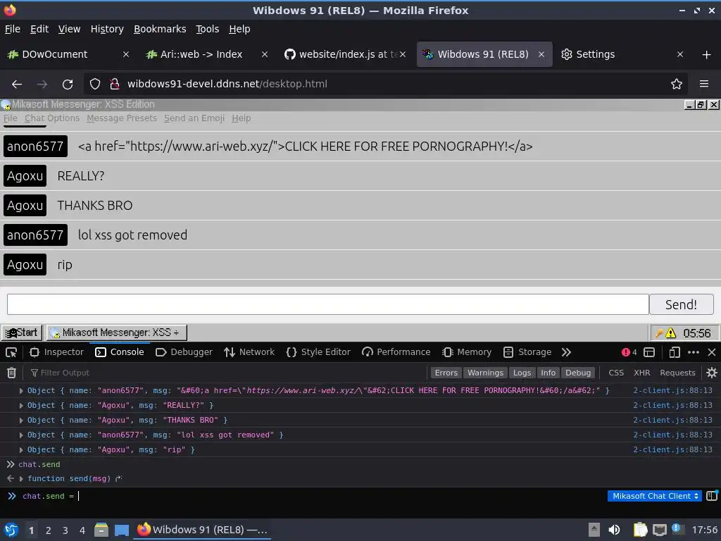Jump to the send function definition
The image size is (721, 541).
[x=118, y=479]
